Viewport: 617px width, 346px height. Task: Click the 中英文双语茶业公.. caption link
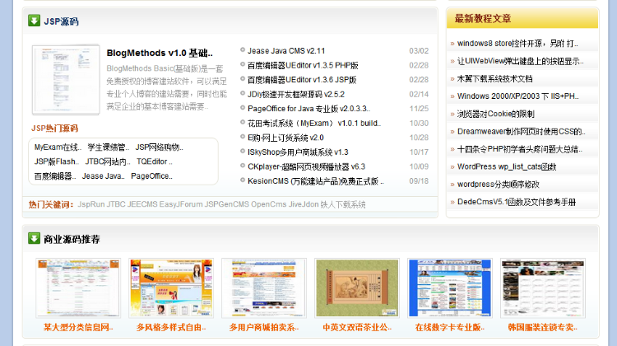(357, 328)
